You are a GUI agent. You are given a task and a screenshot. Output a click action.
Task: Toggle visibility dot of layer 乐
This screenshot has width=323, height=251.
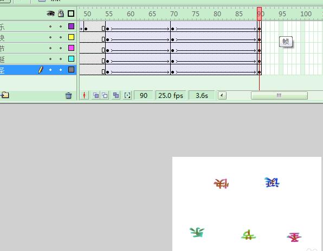(x=50, y=27)
